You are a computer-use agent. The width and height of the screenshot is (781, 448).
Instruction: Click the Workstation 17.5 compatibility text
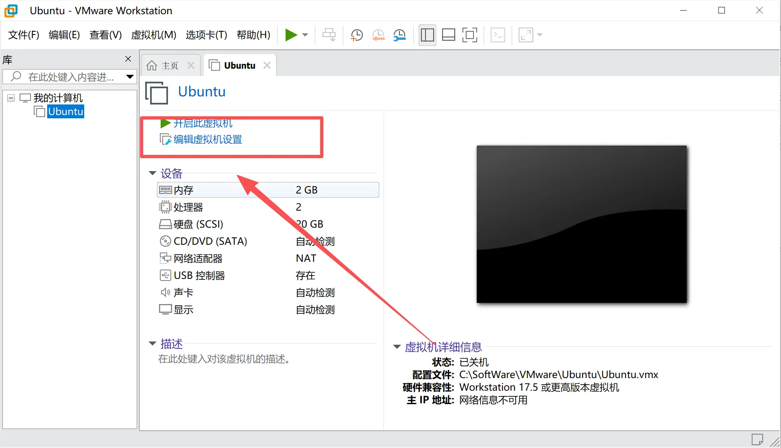tap(539, 387)
